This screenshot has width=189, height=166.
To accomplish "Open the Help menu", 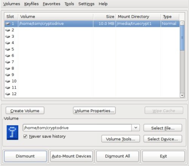I will pos(103,4).
